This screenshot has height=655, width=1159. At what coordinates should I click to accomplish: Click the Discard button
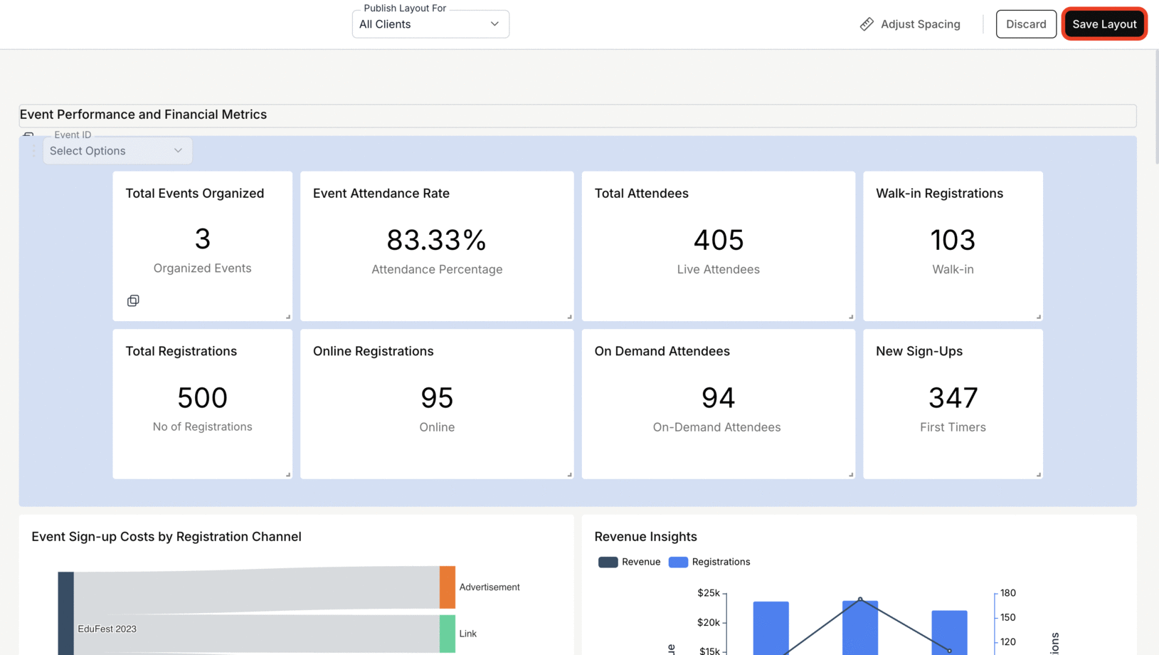[1026, 23]
